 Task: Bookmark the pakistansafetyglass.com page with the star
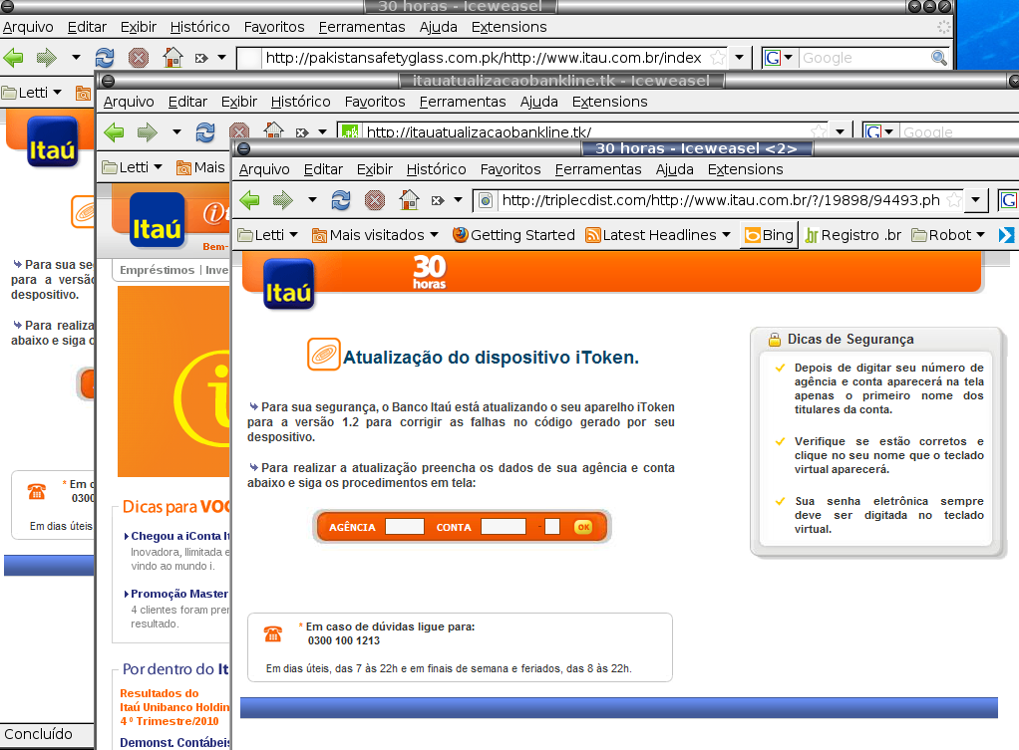718,58
